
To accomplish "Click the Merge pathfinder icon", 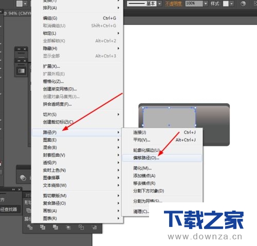I will [56, 227].
